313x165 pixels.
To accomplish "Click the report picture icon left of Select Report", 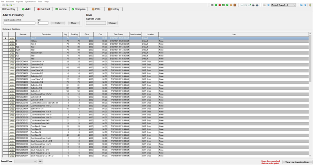I will click(x=265, y=5).
